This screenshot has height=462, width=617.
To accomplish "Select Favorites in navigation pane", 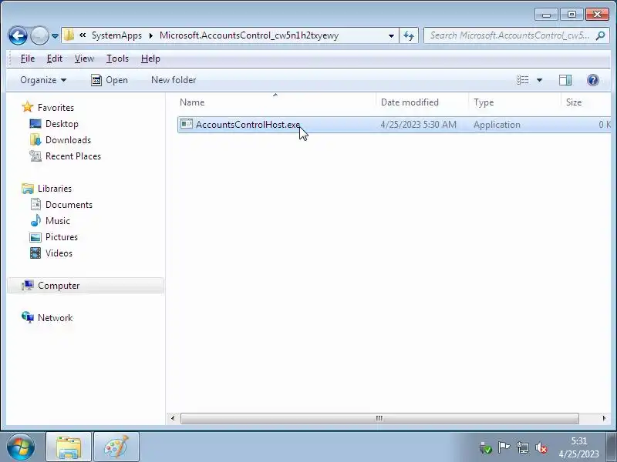I will [x=48, y=108].
